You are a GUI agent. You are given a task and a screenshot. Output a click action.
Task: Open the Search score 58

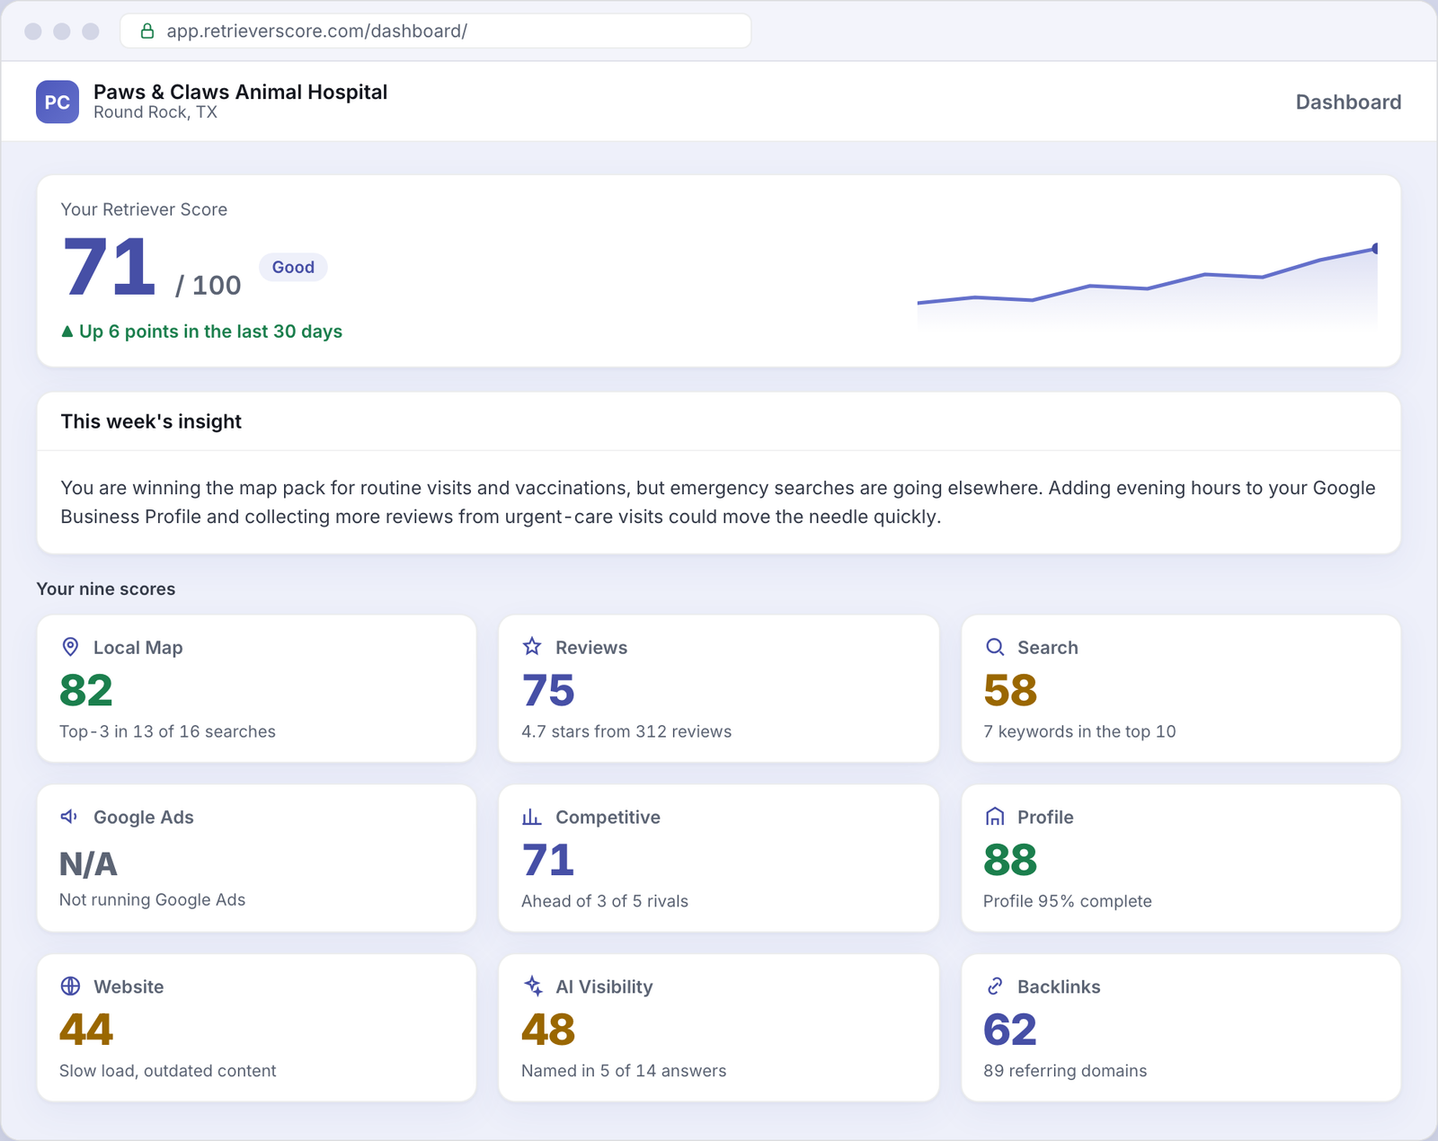click(1010, 690)
